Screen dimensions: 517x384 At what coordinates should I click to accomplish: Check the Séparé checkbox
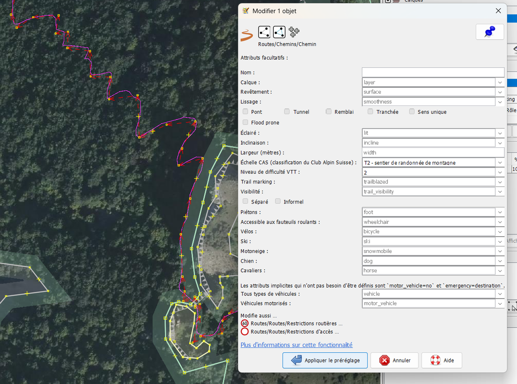tap(246, 201)
